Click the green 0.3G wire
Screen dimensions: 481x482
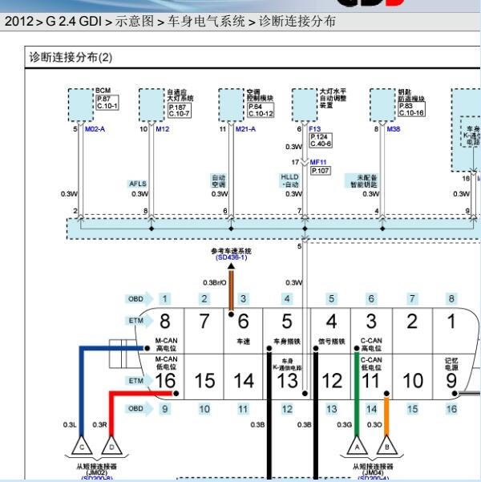click(357, 394)
